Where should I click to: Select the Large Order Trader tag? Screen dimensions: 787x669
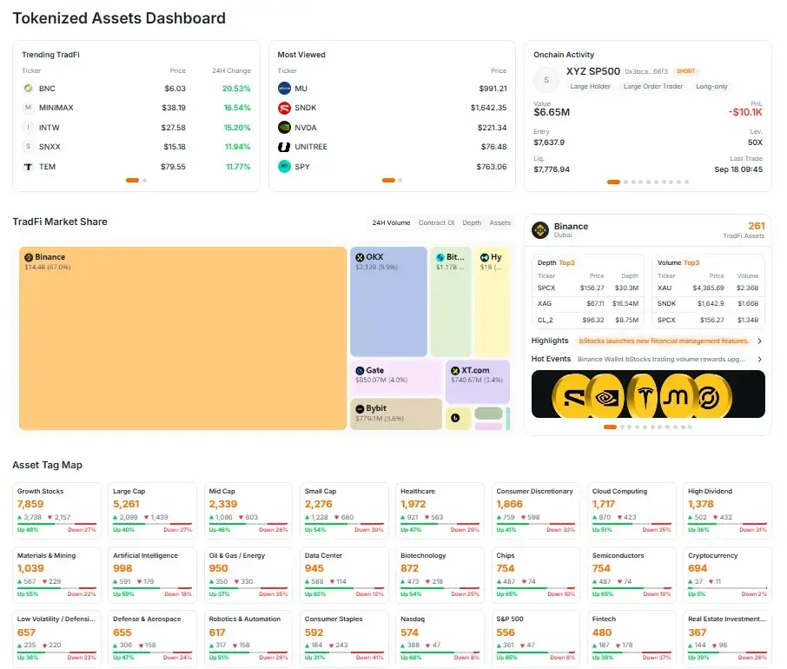tap(653, 86)
